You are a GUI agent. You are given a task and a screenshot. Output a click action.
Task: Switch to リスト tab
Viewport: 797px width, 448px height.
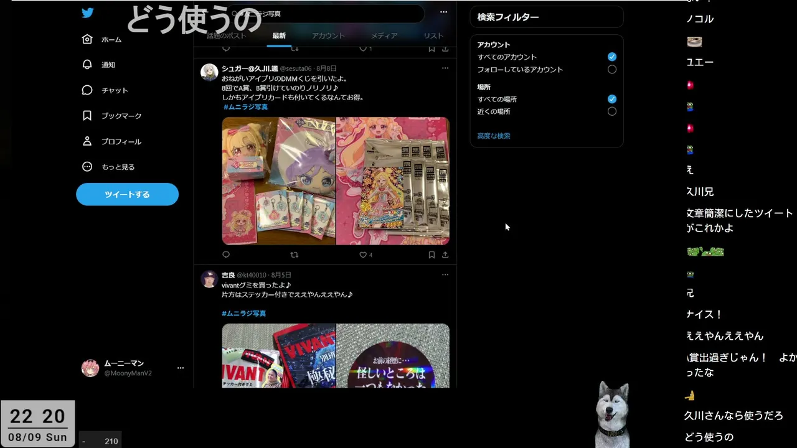[x=433, y=35]
